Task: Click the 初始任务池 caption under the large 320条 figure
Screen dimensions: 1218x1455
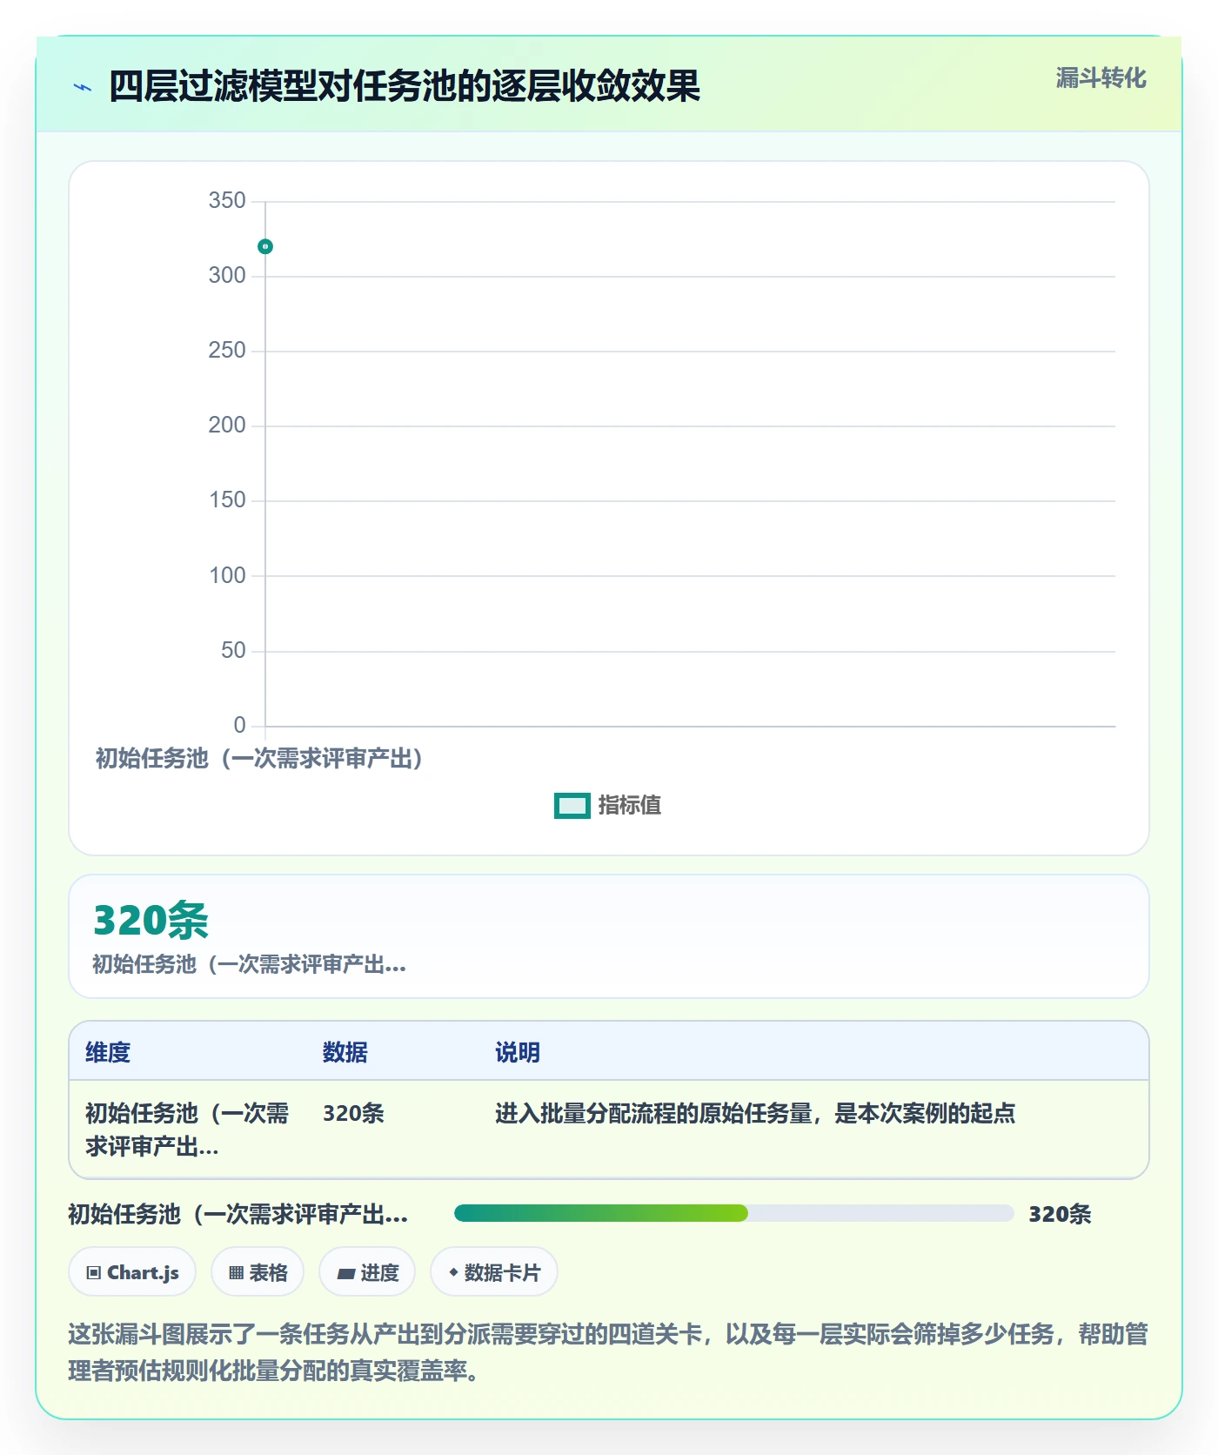Action: click(250, 964)
